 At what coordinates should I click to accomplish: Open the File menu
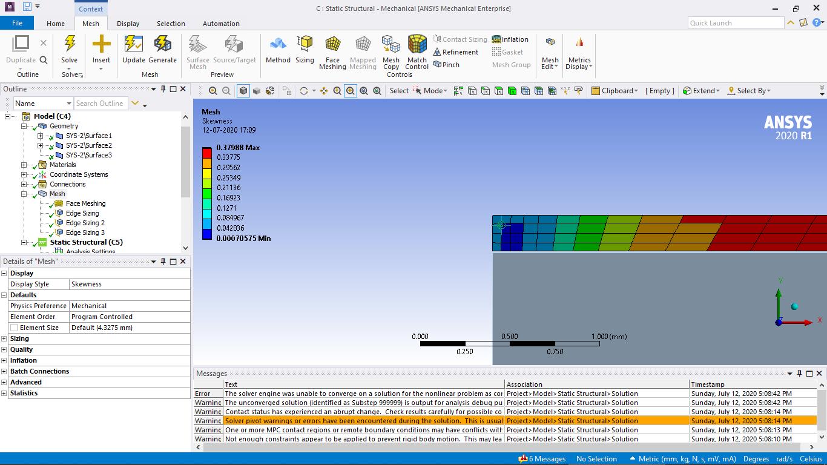(x=17, y=23)
